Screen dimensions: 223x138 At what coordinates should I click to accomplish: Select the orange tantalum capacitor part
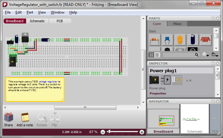[180, 40]
